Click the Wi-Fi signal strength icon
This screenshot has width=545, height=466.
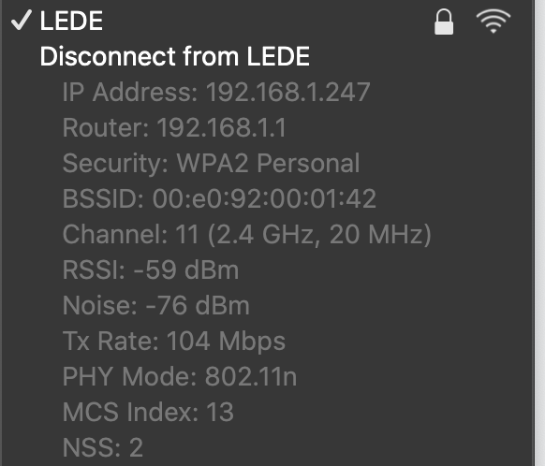pos(493,22)
